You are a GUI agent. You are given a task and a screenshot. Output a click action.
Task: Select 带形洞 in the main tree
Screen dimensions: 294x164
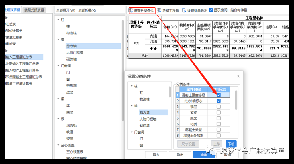[x=71, y=86]
